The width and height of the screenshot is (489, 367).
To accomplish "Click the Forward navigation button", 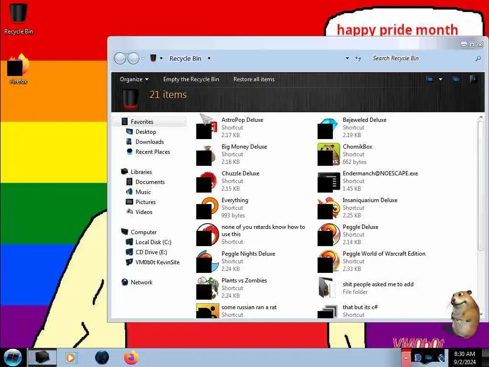I will coord(134,58).
